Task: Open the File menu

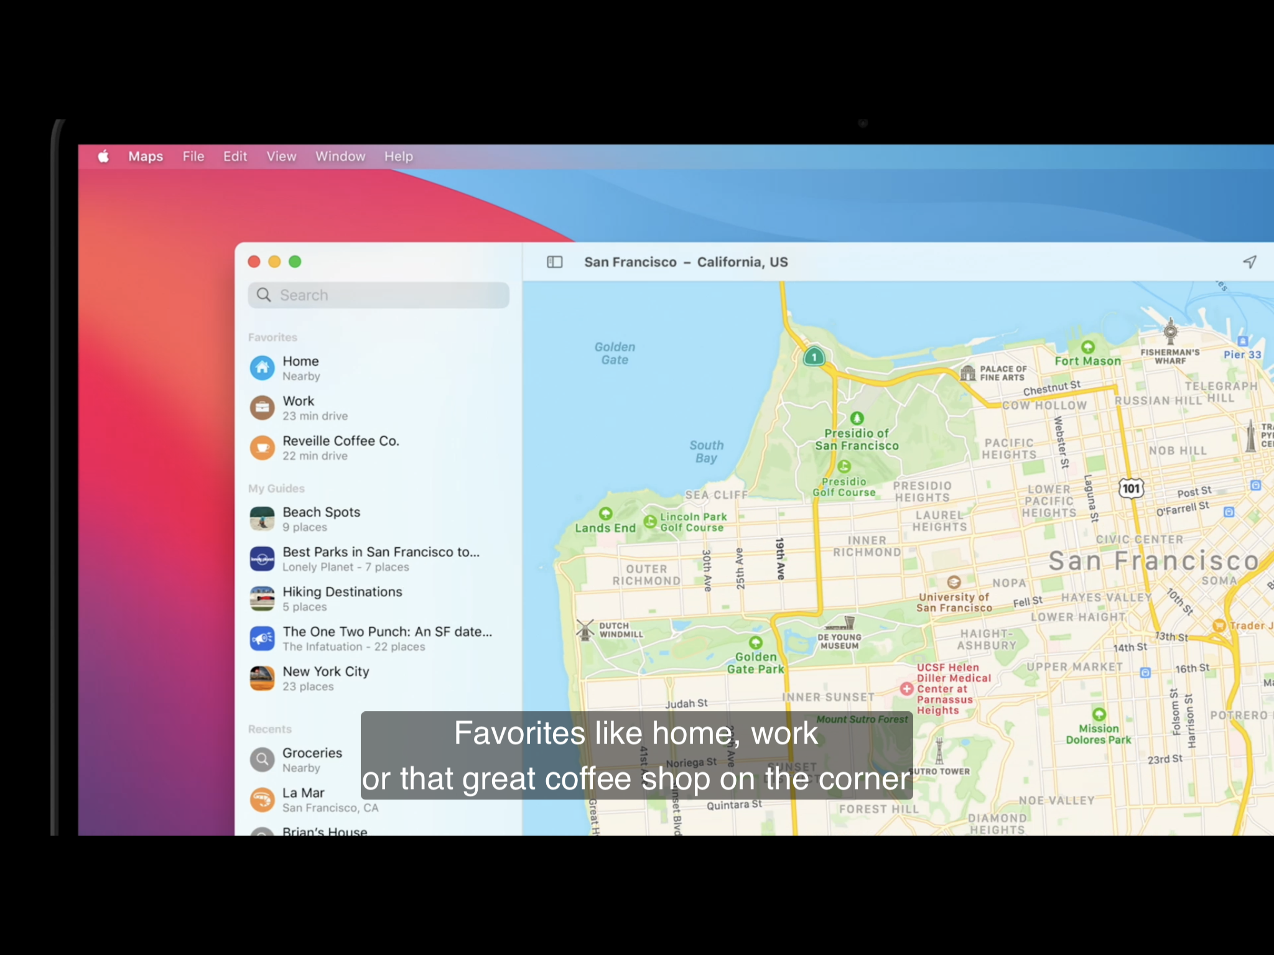Action: [193, 156]
